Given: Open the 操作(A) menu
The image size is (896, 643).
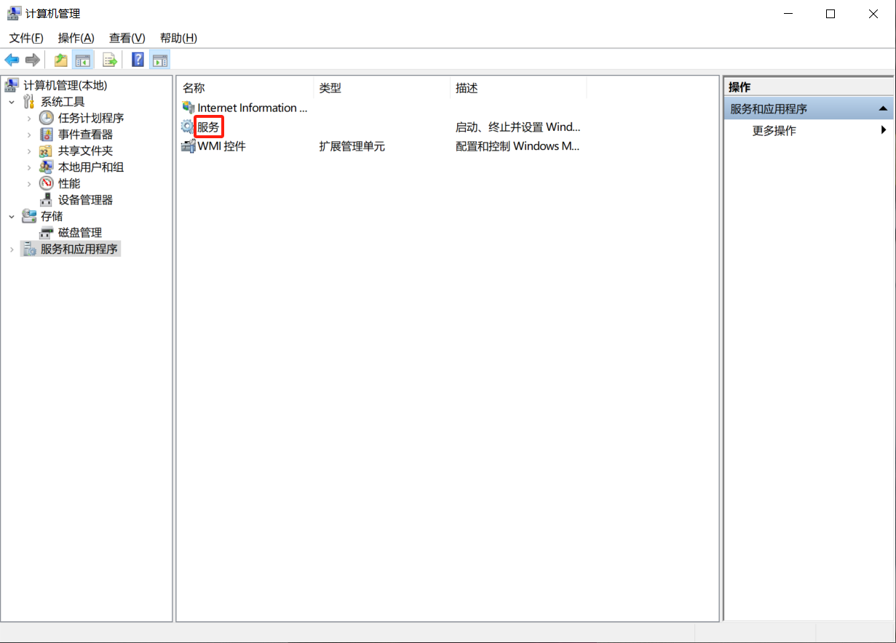Looking at the screenshot, I should [77, 38].
